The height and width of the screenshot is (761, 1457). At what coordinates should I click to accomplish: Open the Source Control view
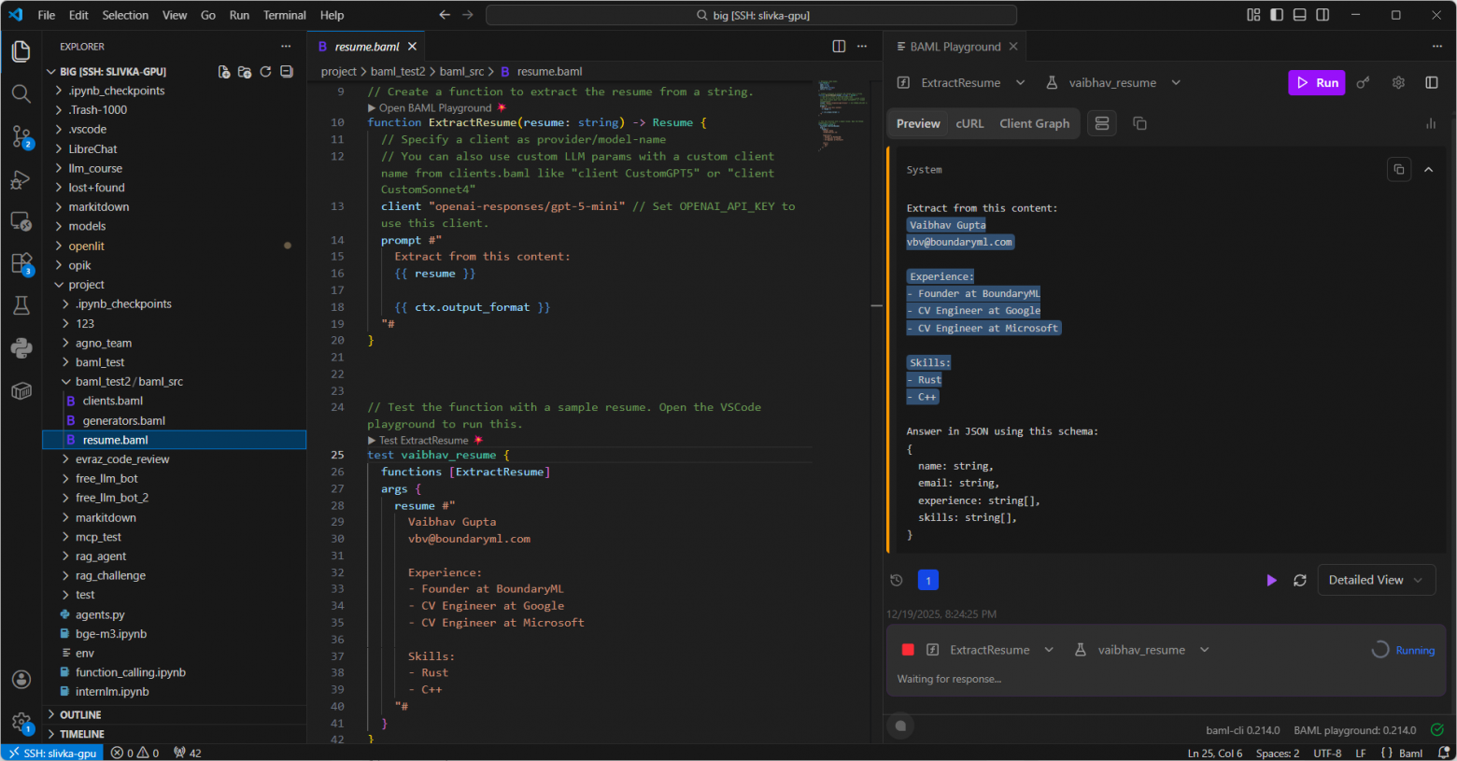click(x=21, y=136)
